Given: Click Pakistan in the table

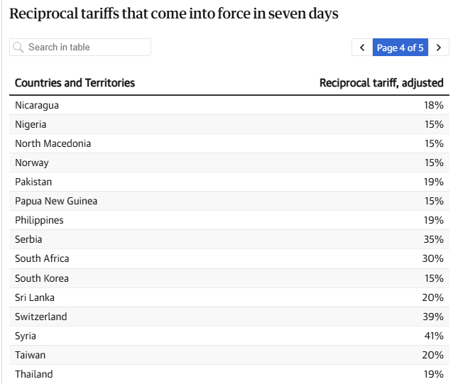Looking at the screenshot, I should 33,182.
